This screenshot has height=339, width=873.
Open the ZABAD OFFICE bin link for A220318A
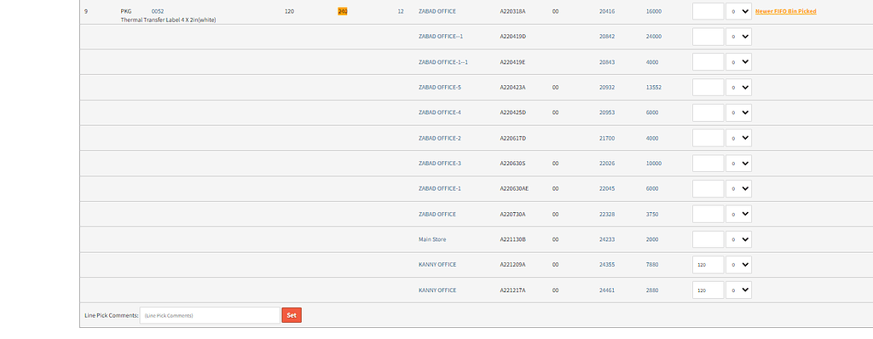[x=437, y=11]
